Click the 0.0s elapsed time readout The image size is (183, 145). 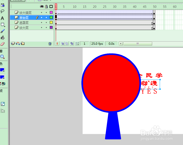111,44
